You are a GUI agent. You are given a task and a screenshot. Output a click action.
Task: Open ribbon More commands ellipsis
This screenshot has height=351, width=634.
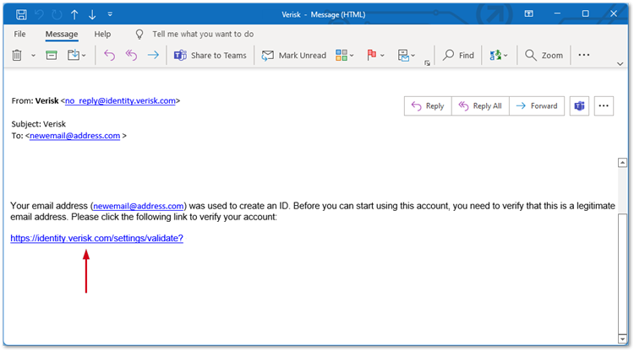(x=584, y=55)
